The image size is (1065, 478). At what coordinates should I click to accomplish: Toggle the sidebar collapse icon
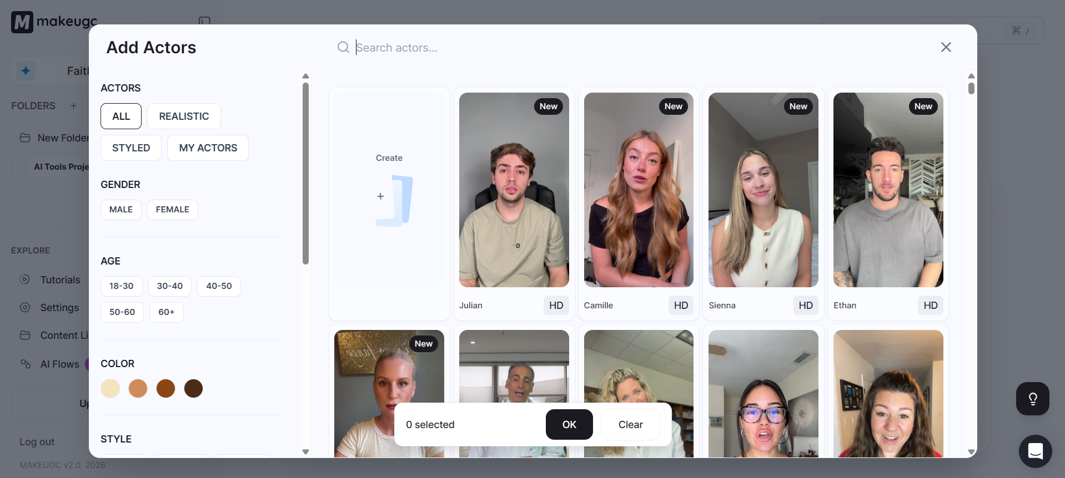pyautogui.click(x=204, y=22)
